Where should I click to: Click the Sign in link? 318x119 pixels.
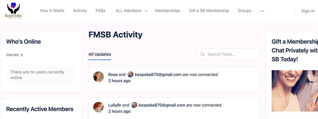pyautogui.click(x=308, y=11)
